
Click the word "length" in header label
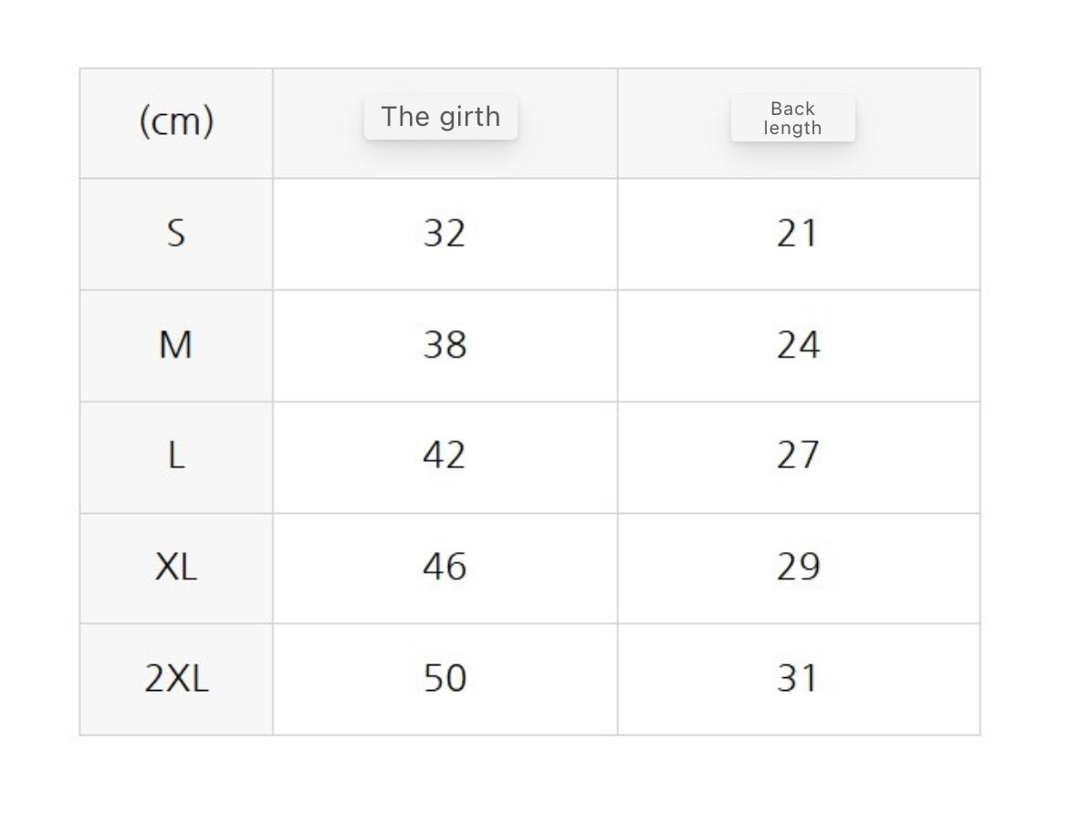[792, 129]
